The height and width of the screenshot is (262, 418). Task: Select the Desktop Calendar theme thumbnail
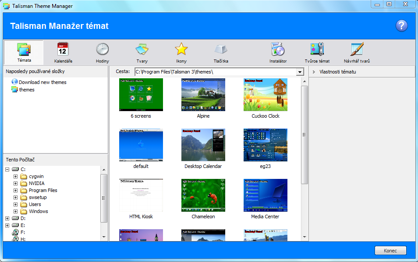click(x=203, y=145)
